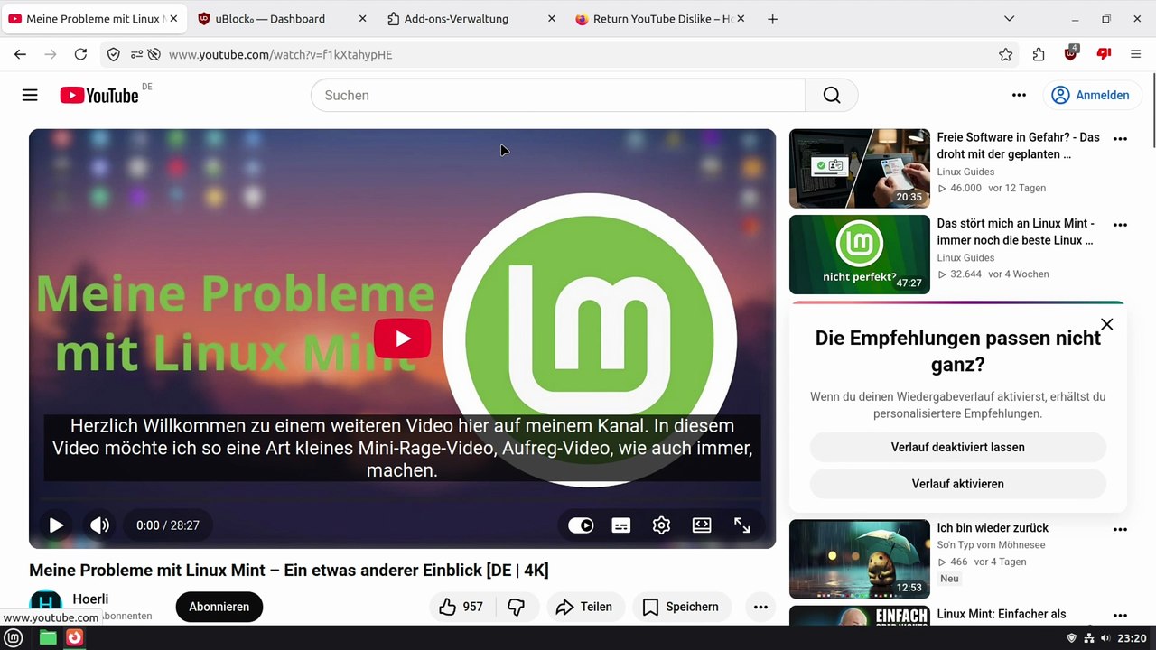Screen dimensions: 1156x650
Task: Open video title Freie Software in Gefahr
Action: [1018, 145]
